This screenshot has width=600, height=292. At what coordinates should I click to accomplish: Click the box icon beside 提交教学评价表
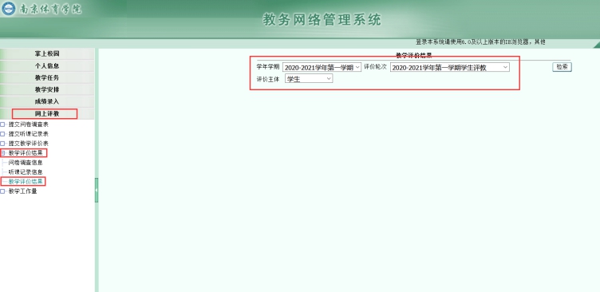click(2, 144)
